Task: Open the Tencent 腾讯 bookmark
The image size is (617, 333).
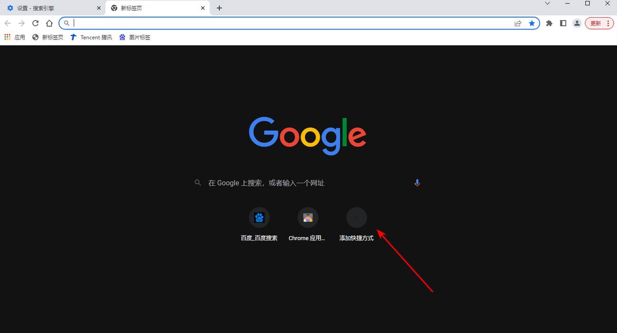Action: click(91, 37)
